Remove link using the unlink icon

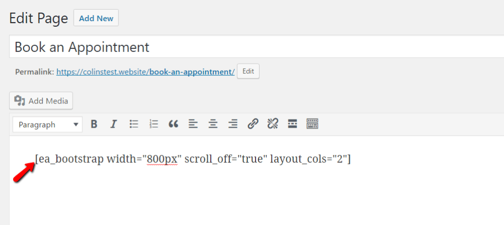pos(273,124)
